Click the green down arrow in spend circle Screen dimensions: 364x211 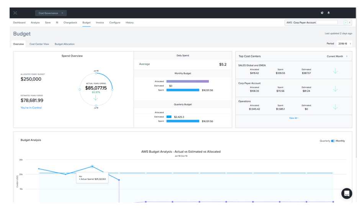point(96,98)
